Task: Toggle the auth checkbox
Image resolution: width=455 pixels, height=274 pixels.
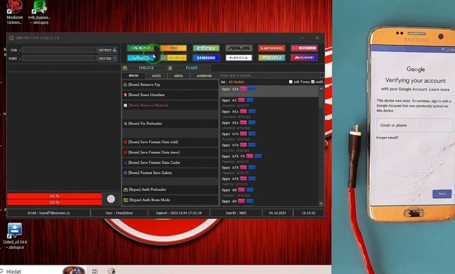Action: 313,82
